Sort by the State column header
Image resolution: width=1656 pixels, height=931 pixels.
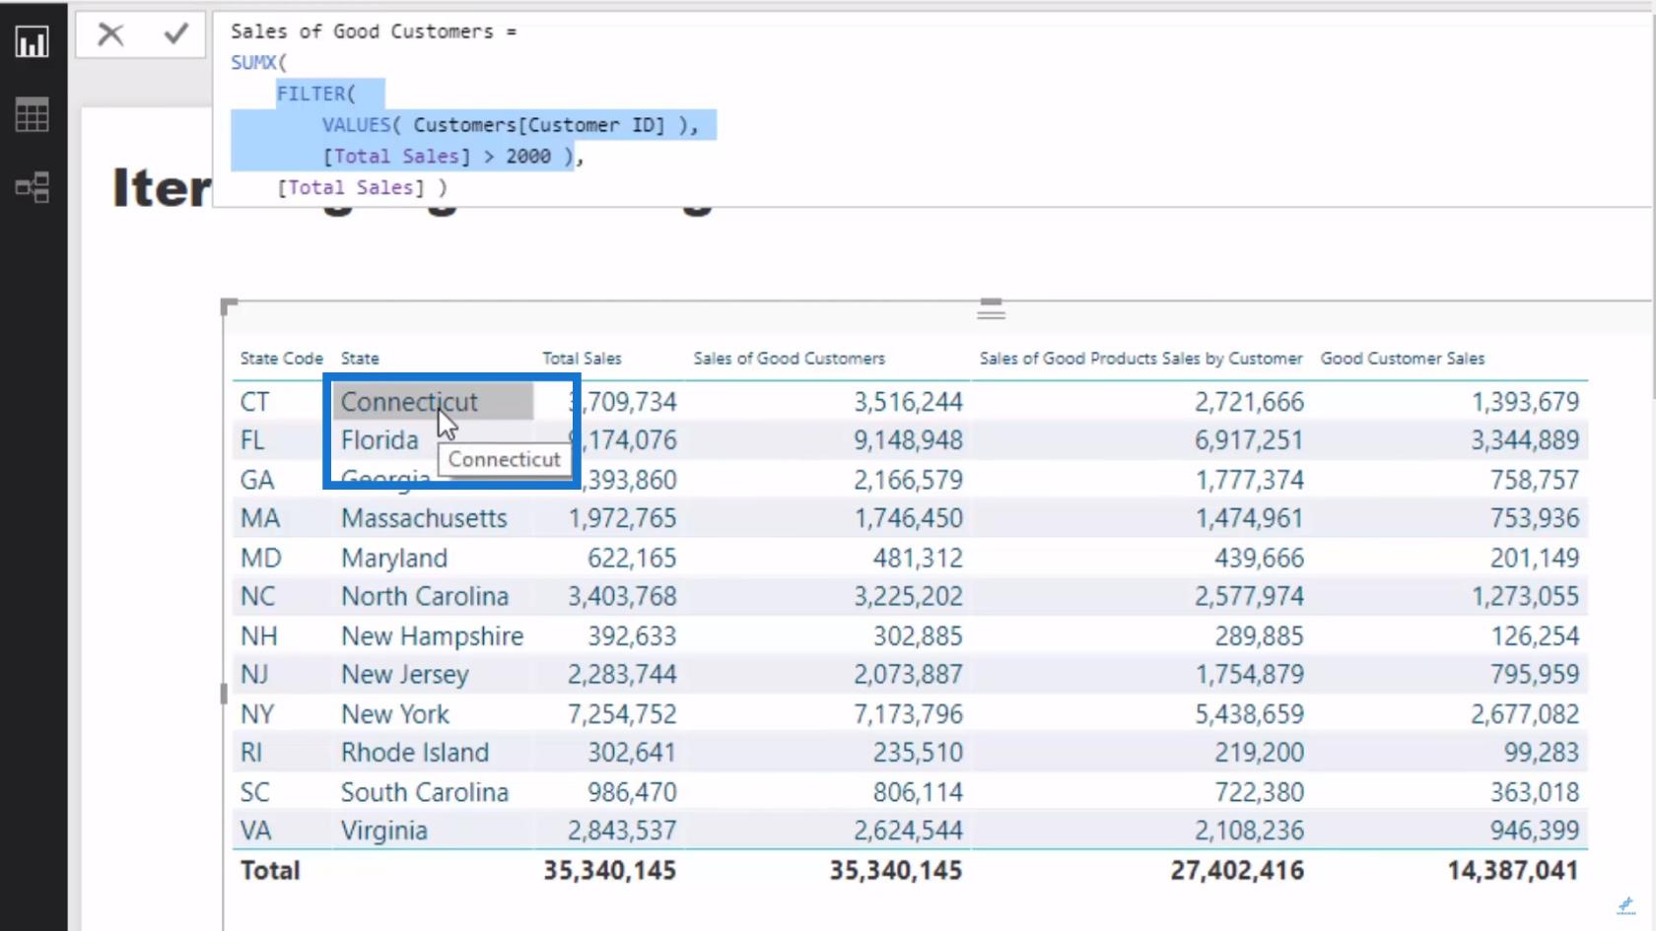click(360, 359)
